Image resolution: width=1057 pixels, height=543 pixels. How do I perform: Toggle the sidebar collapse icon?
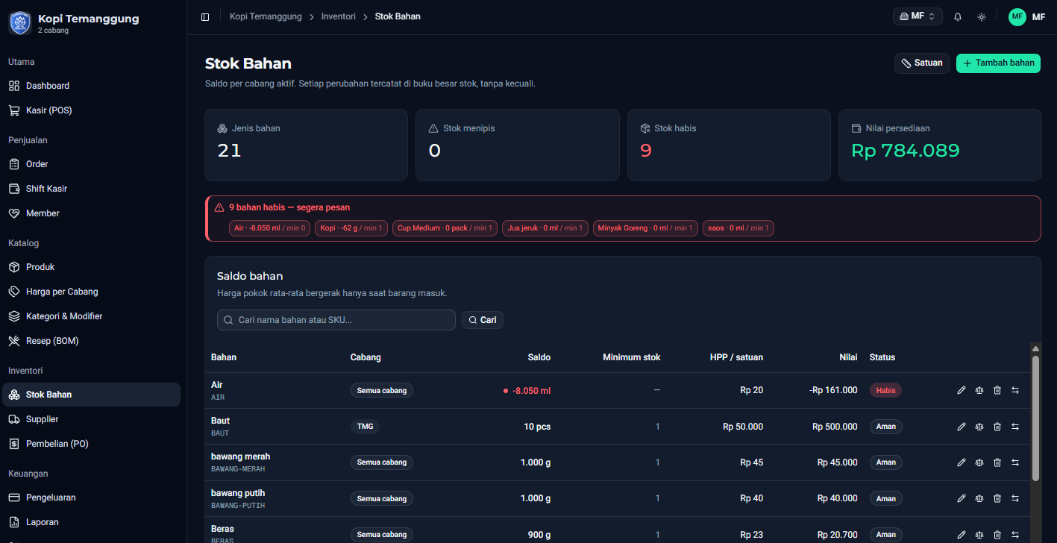(205, 16)
